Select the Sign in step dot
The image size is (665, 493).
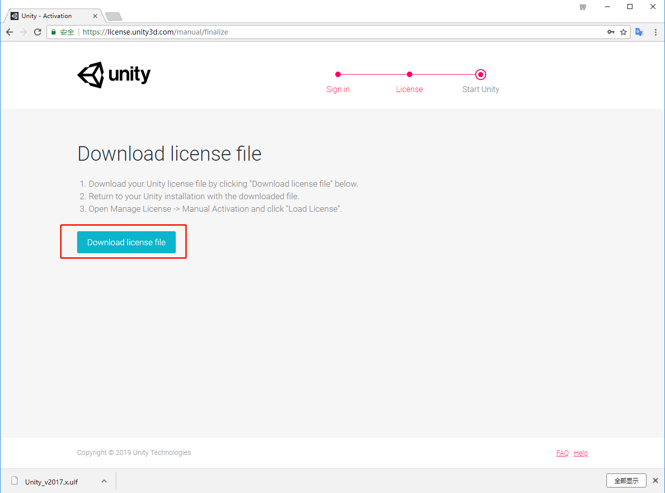(338, 74)
